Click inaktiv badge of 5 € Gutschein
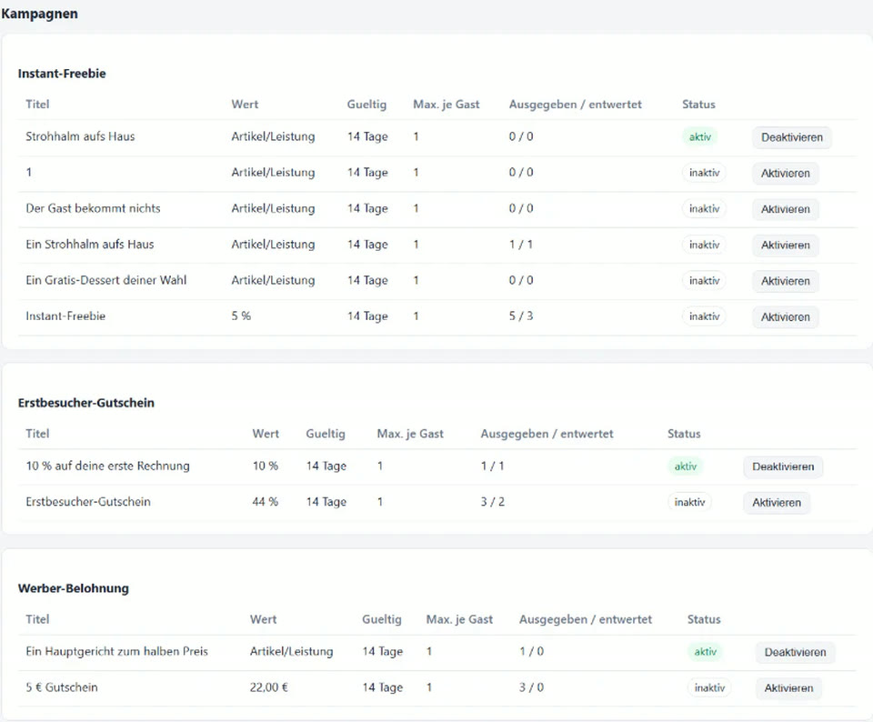The height and width of the screenshot is (722, 873). pos(709,688)
